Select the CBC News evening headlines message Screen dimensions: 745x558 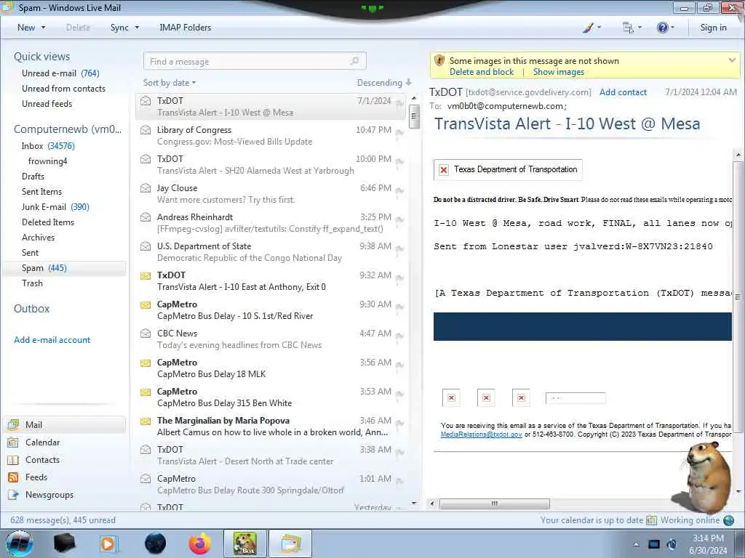coord(271,339)
